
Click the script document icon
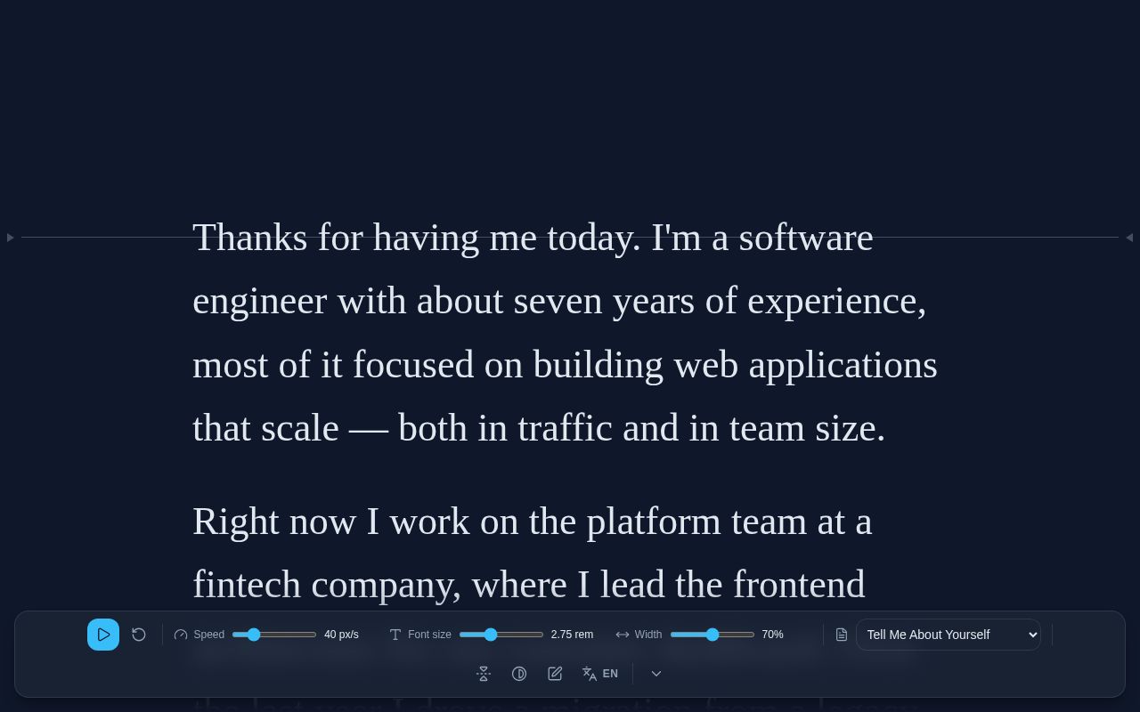tap(842, 635)
